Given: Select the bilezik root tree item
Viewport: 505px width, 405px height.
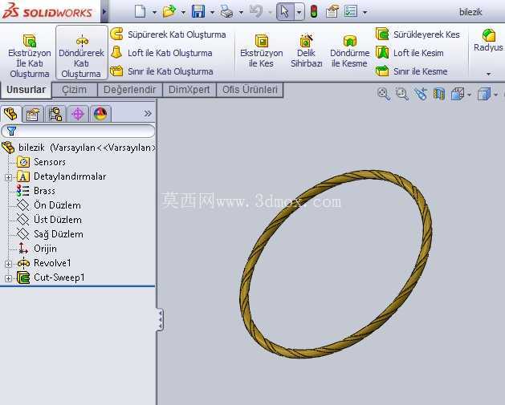Looking at the screenshot, I should pyautogui.click(x=79, y=148).
